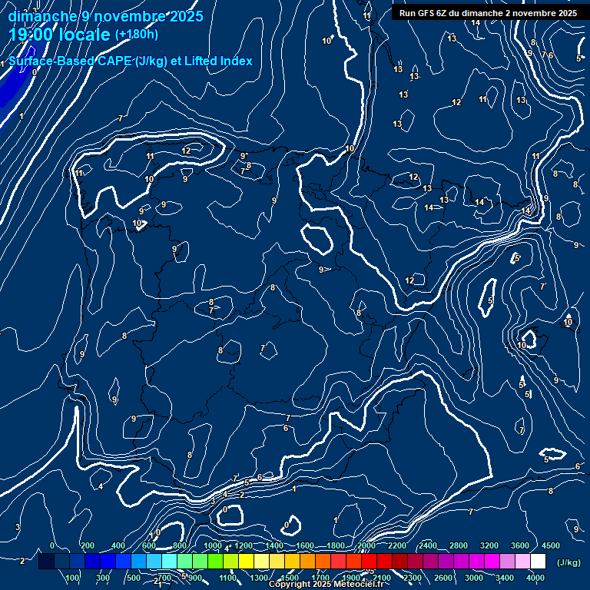Click 'Surface-Based CAPE (J/kg) et Lifted Index' subtitle
590x590 pixels.
point(130,61)
